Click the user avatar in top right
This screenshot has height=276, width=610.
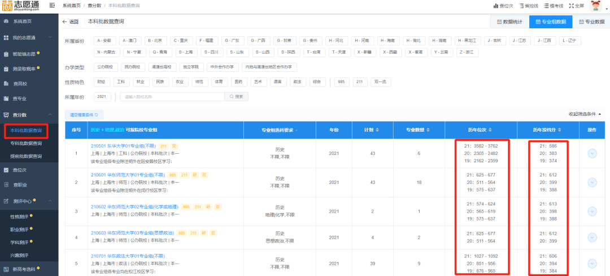595,6
